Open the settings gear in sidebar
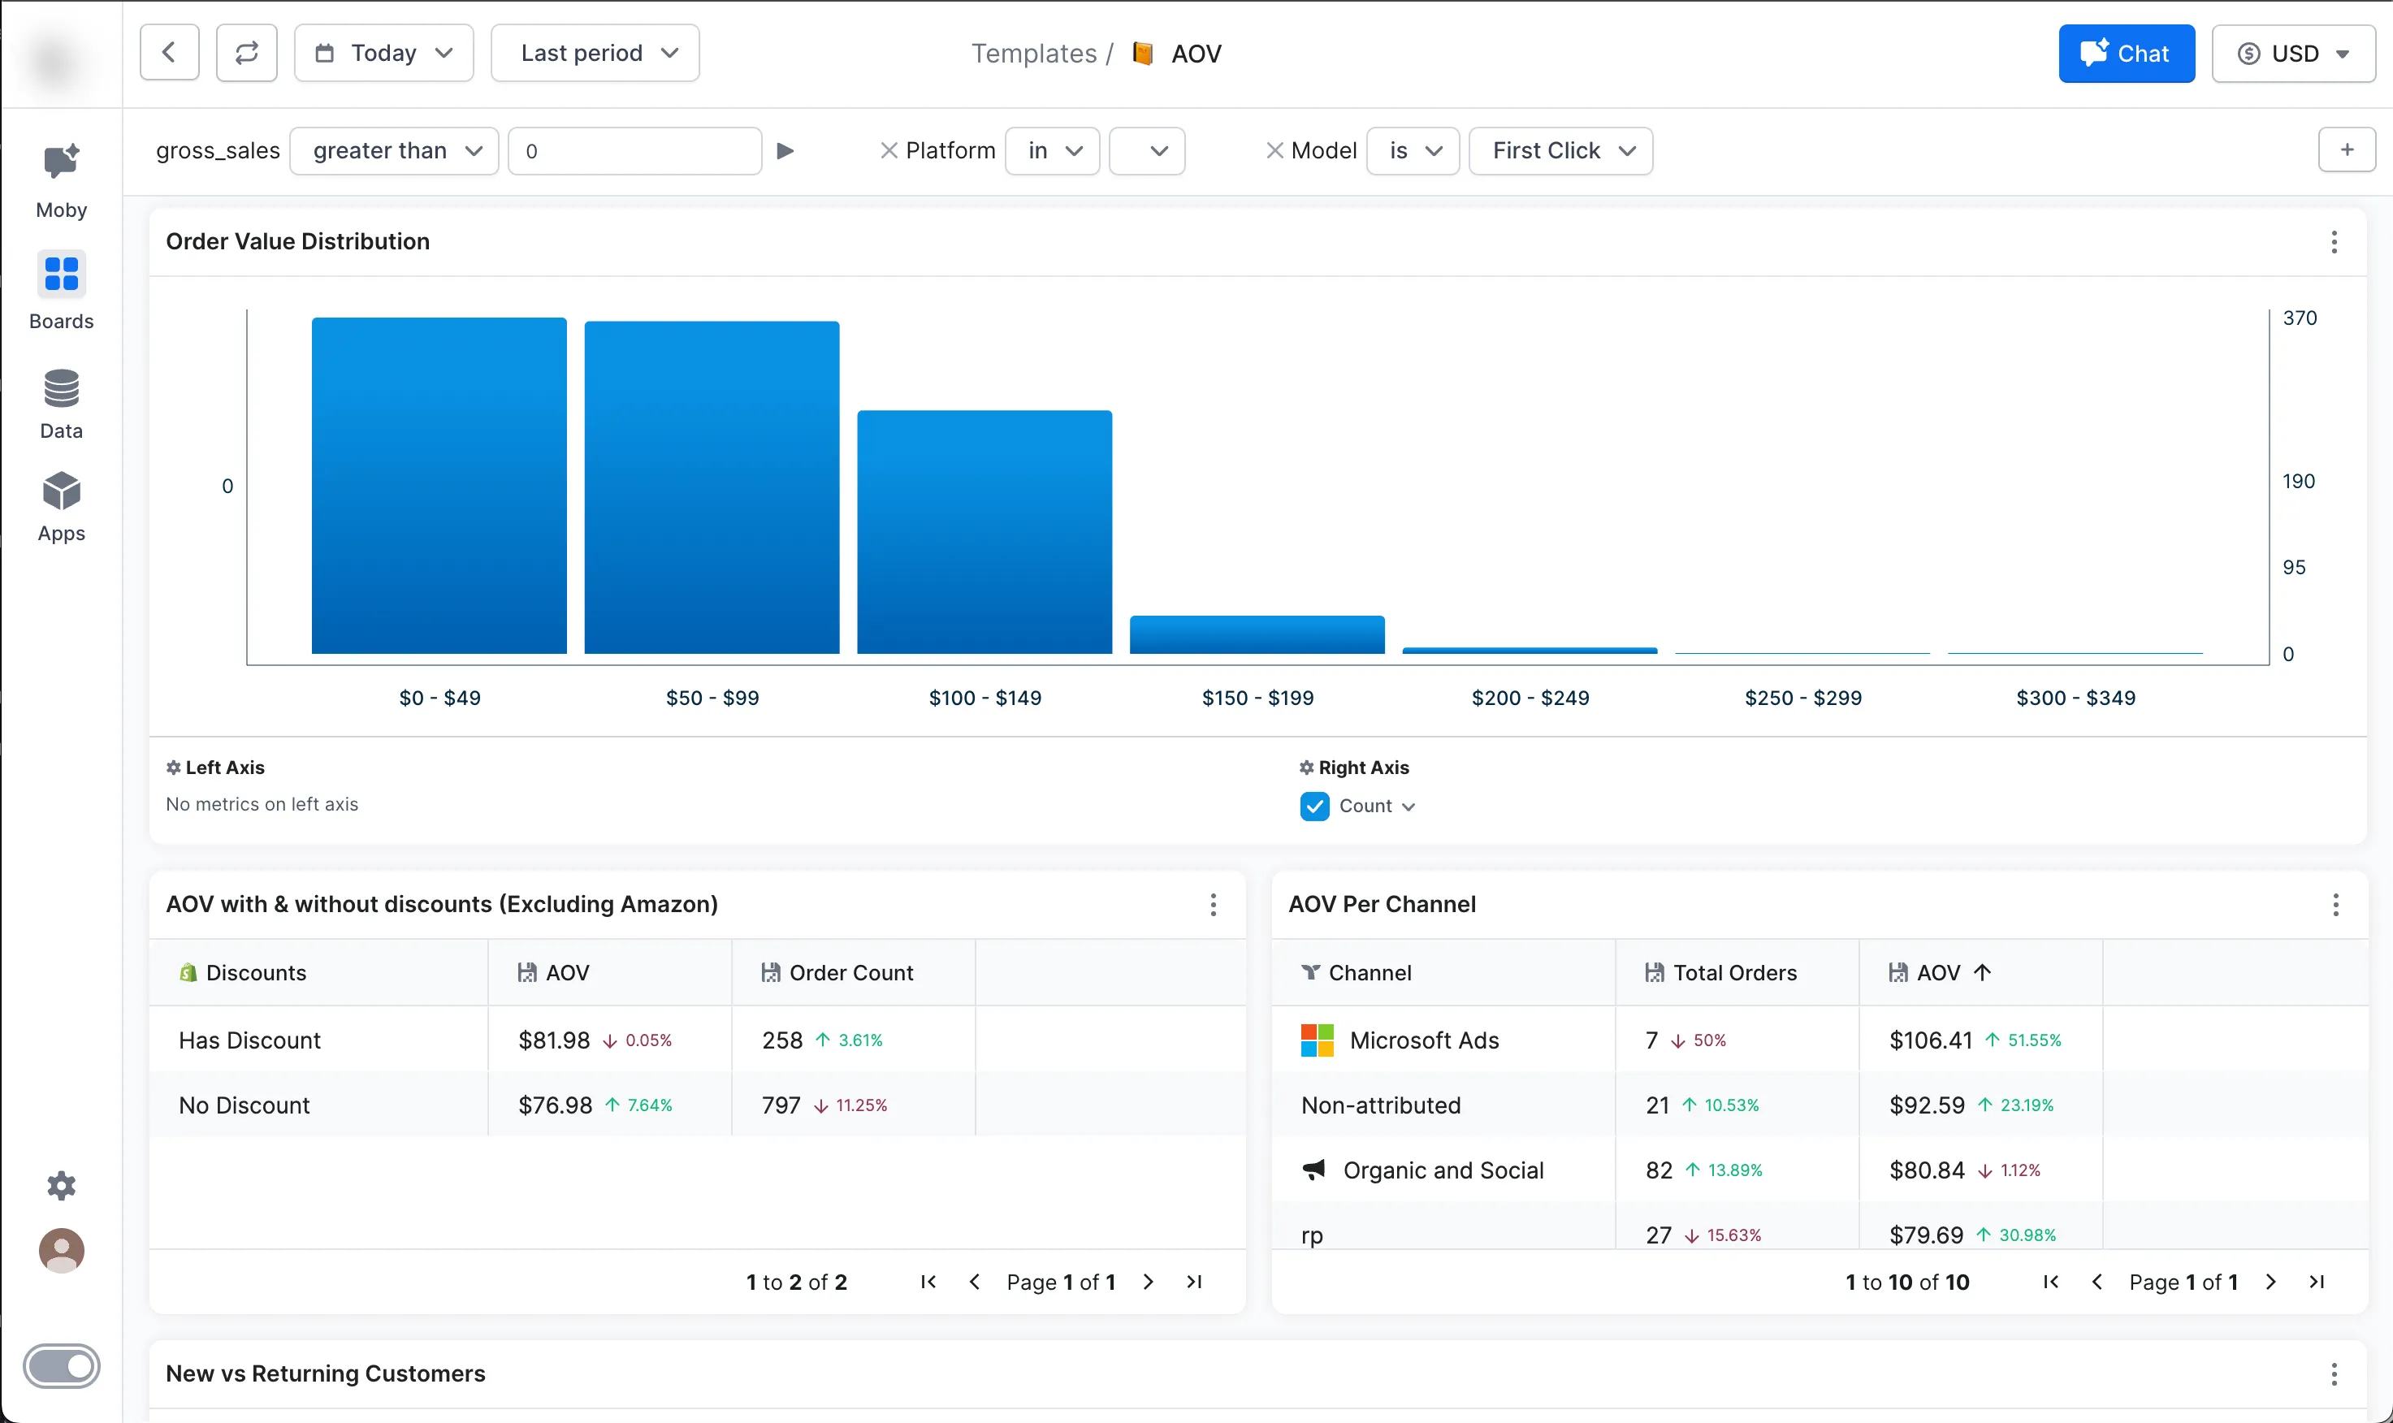2393x1423 pixels. tap(62, 1185)
